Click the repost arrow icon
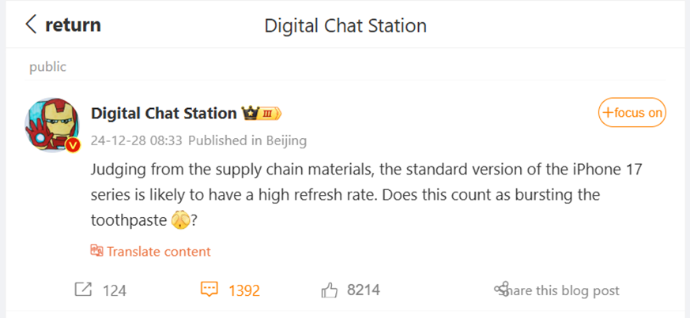This screenshot has height=318, width=690. pos(83,290)
